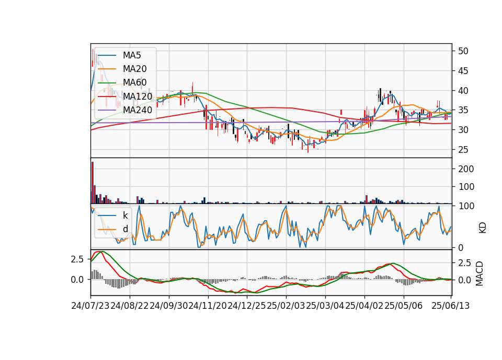This screenshot has height=360, width=502.
Task: Click the volume axis value 200
Action: click(466, 169)
